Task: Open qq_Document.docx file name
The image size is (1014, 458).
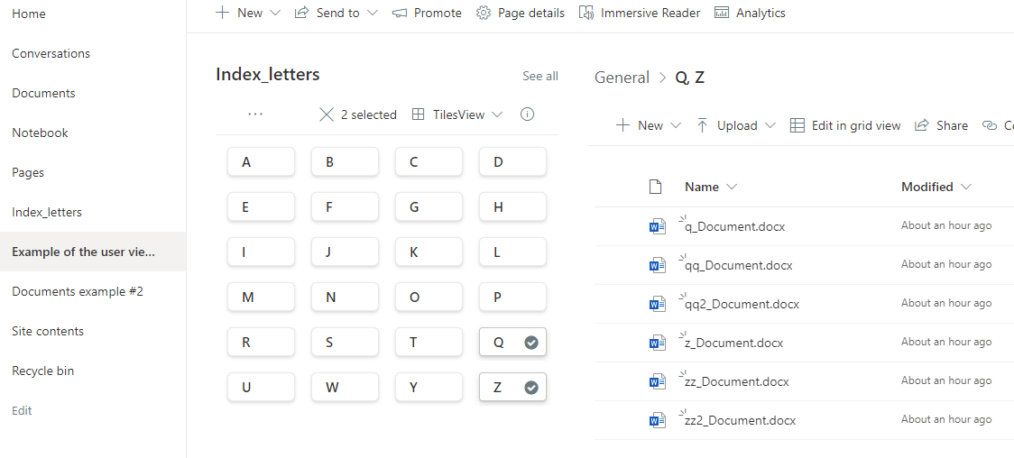Action: 739,265
